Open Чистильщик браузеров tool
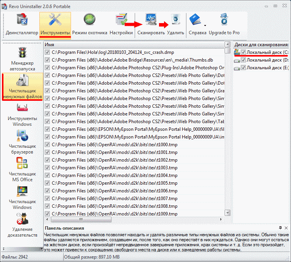This screenshot has width=291, height=262. pos(22,142)
